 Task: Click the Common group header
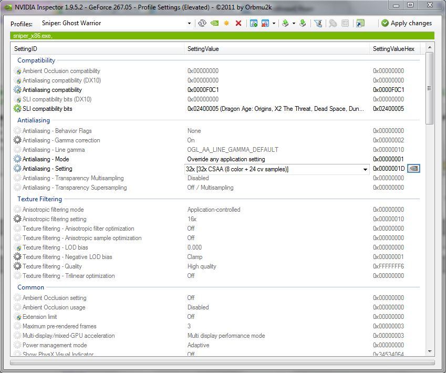(30, 287)
